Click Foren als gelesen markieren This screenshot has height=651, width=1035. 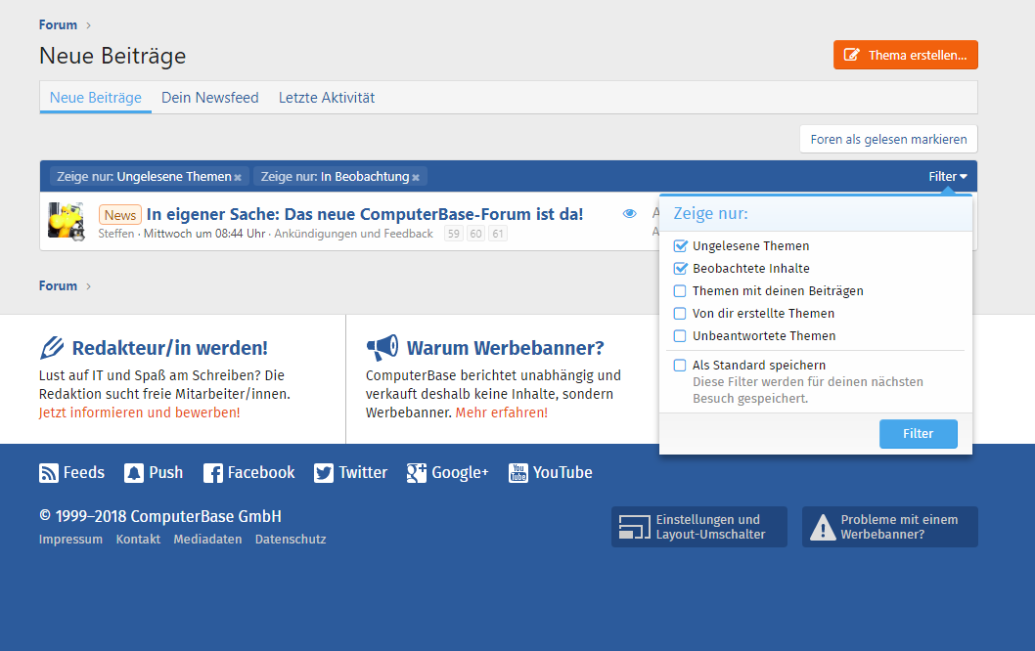click(888, 139)
